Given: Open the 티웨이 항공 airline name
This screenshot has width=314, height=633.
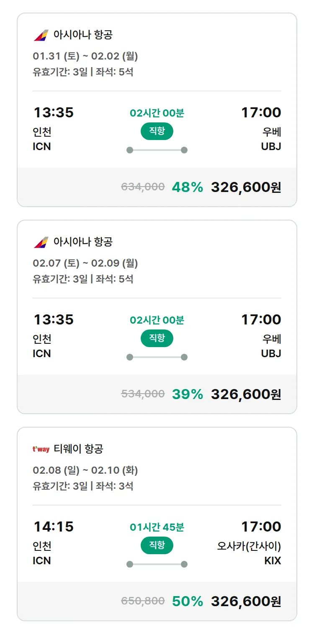Looking at the screenshot, I should pyautogui.click(x=78, y=449).
